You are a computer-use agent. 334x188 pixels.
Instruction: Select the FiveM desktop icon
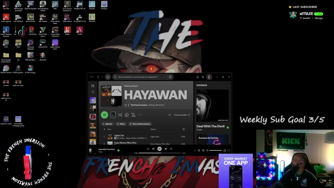[80, 31]
